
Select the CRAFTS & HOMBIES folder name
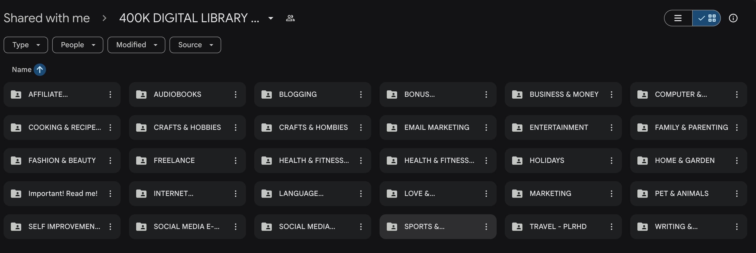(313, 128)
